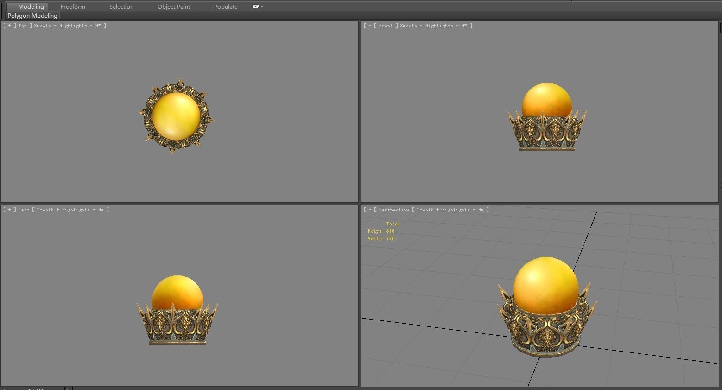722x390 pixels.
Task: Select the Selection ribbon tab
Action: 121,6
